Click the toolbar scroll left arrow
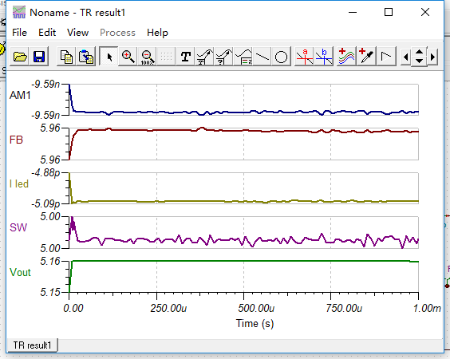 405,57
